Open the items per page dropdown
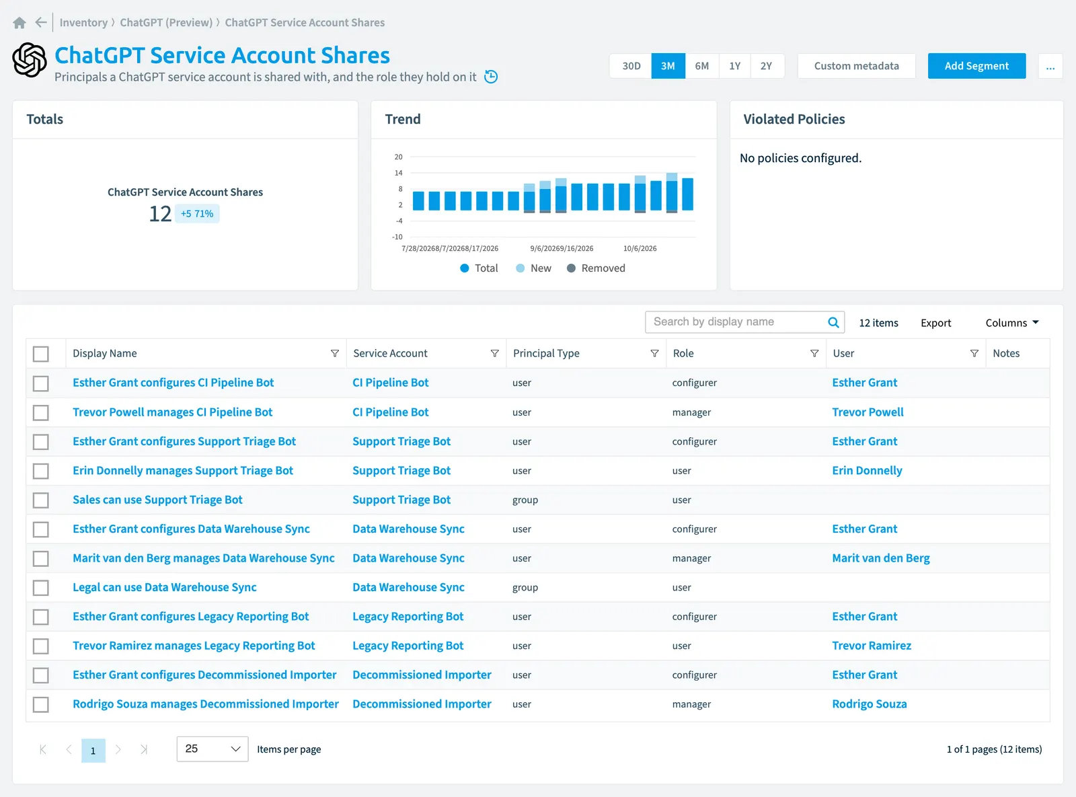Image resolution: width=1076 pixels, height=797 pixels. [x=213, y=749]
